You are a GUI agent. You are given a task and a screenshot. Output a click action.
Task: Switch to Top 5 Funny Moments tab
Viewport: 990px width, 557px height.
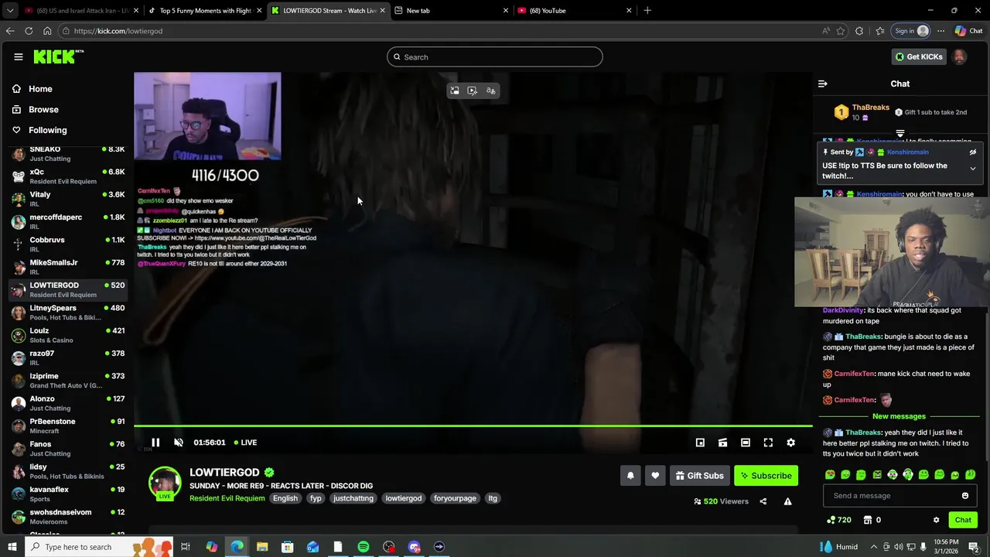click(205, 11)
